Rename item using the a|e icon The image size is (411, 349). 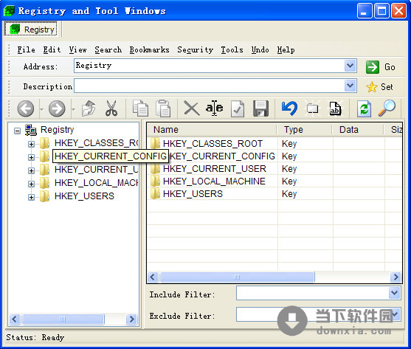[215, 108]
